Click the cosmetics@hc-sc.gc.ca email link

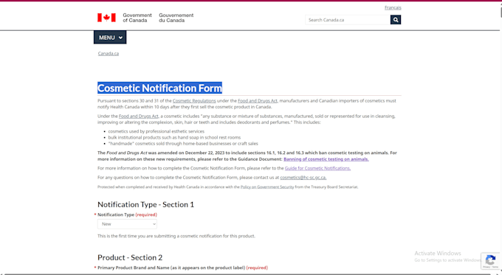(x=303, y=178)
